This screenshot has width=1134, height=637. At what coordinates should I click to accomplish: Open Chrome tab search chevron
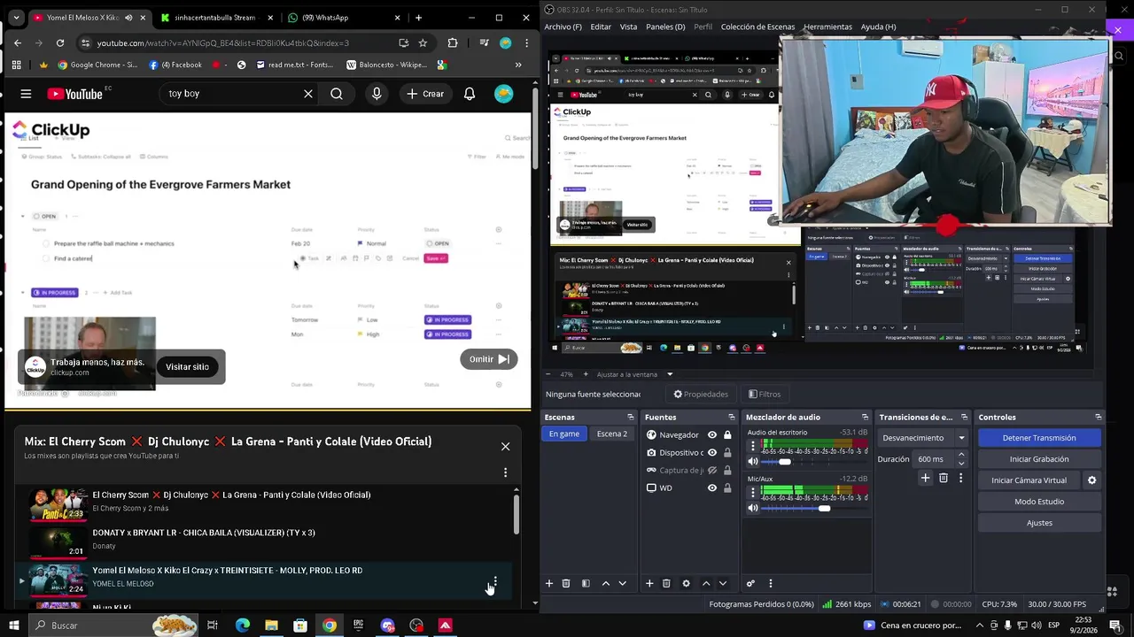18,18
